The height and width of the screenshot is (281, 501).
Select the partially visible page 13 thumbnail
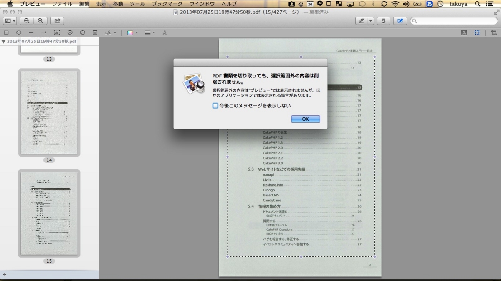(49, 49)
